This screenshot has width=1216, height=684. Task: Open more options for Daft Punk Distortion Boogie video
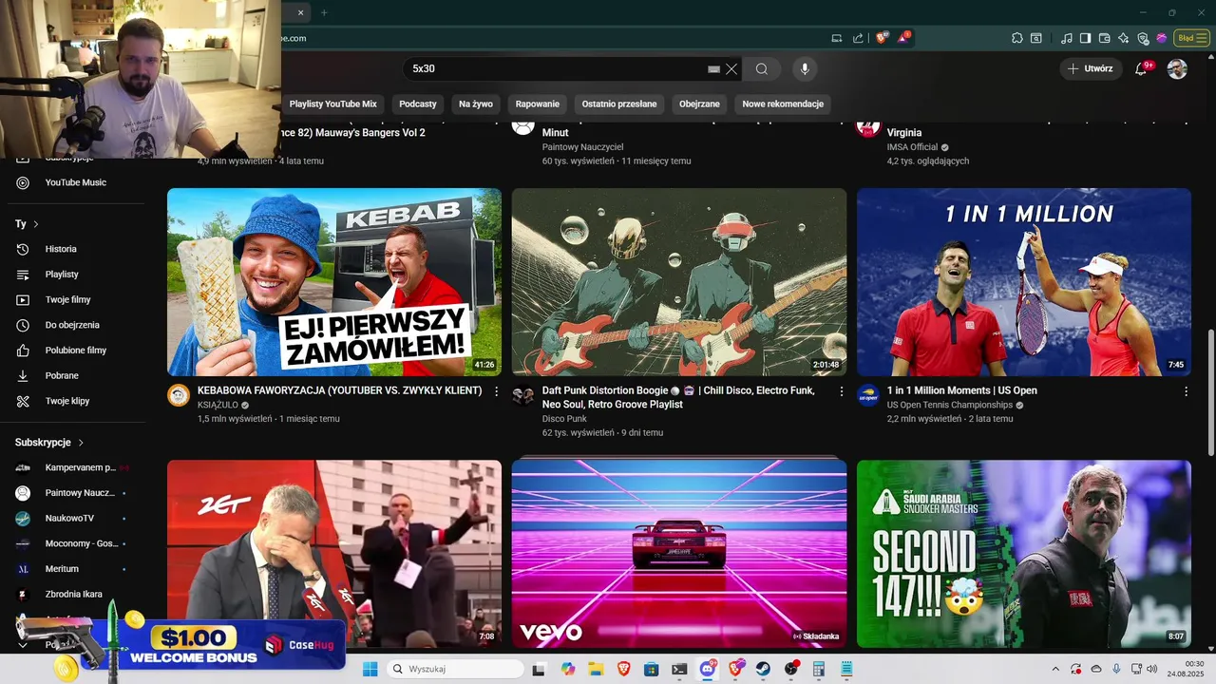click(841, 391)
